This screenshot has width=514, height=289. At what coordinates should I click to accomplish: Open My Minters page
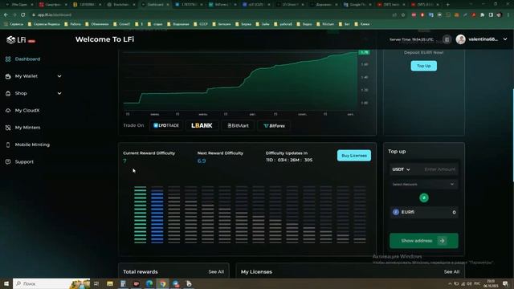(x=27, y=128)
